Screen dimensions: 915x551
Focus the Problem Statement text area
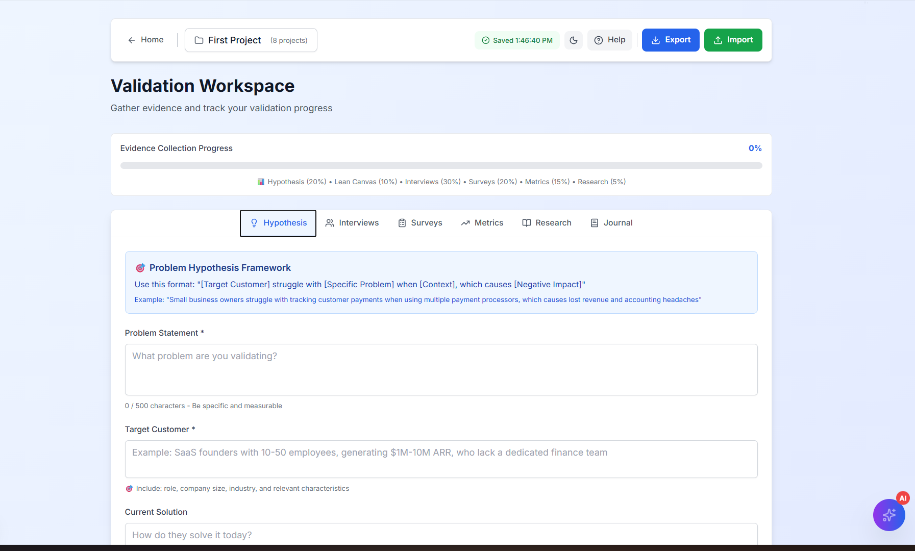pyautogui.click(x=441, y=369)
